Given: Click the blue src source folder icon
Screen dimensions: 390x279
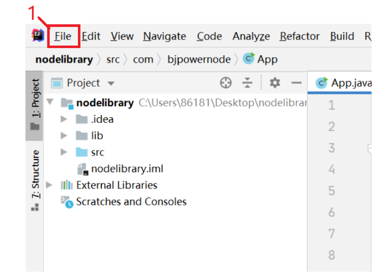Looking at the screenshot, I should (82, 152).
